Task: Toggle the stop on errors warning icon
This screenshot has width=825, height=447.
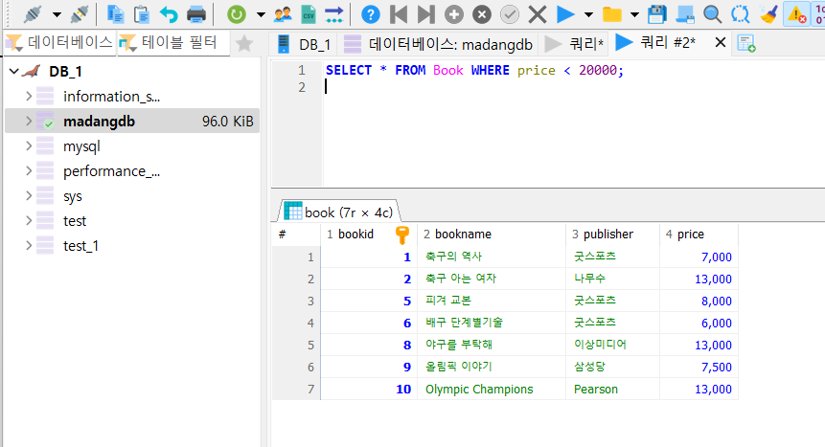Action: point(796,14)
